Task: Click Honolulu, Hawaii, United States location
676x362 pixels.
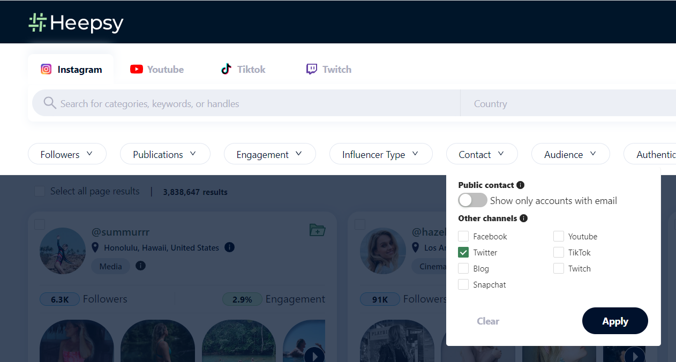Action: pyautogui.click(x=162, y=248)
